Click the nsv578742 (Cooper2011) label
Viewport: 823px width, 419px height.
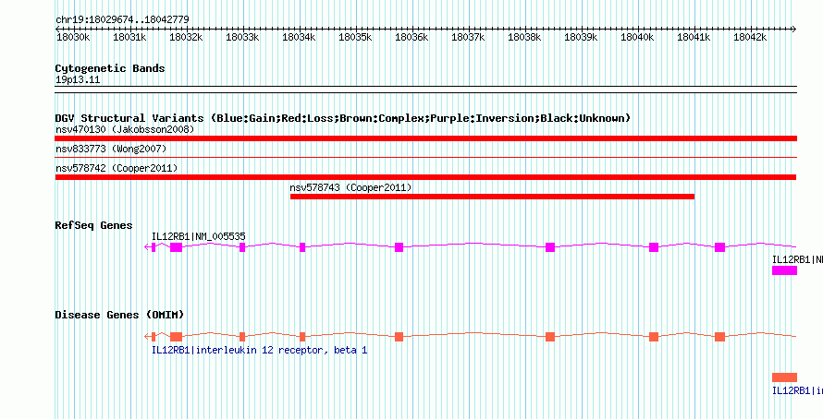click(117, 168)
